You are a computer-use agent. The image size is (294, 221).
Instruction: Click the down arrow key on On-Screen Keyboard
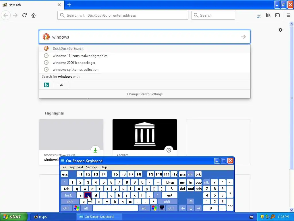click(191, 208)
